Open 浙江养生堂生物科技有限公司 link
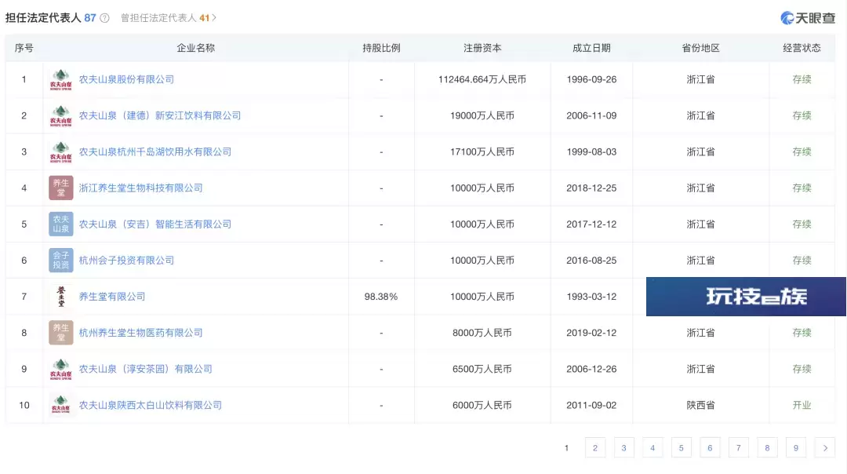 coord(141,188)
